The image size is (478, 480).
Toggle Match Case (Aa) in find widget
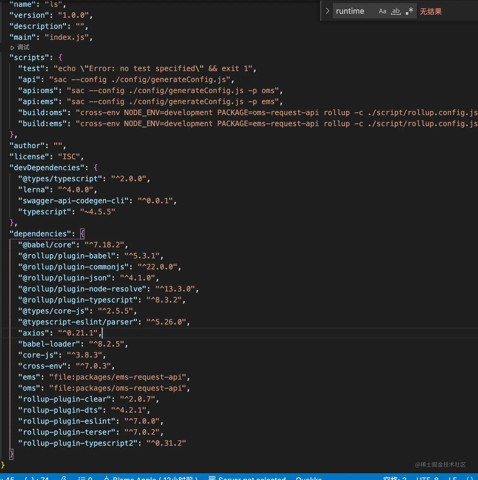tap(382, 11)
